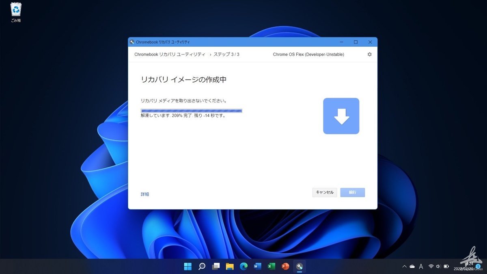This screenshot has height=274, width=487.
Task: Click the battery tray icon
Action: tap(446, 266)
